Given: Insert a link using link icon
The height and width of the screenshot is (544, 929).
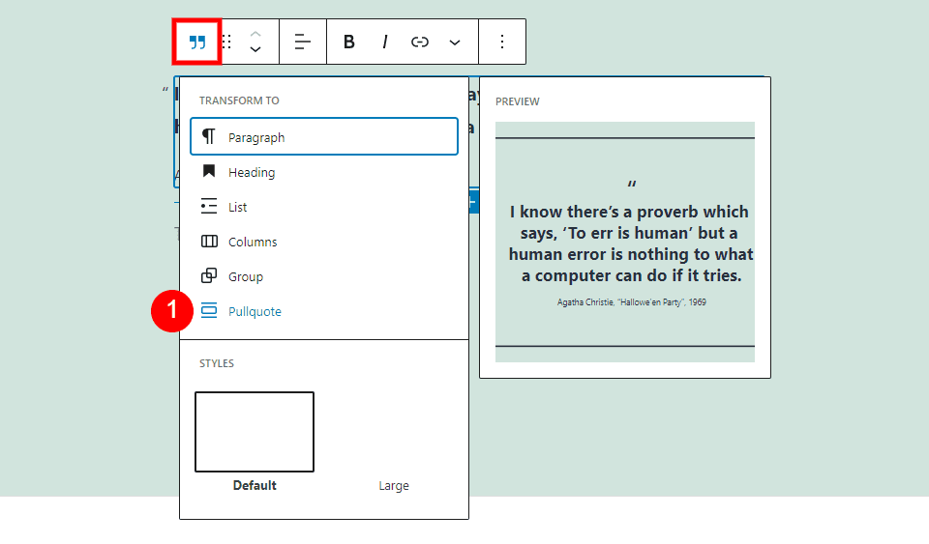Looking at the screenshot, I should coord(419,42).
